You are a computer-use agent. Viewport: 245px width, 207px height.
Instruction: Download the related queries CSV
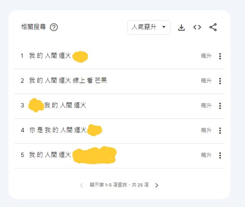181,27
